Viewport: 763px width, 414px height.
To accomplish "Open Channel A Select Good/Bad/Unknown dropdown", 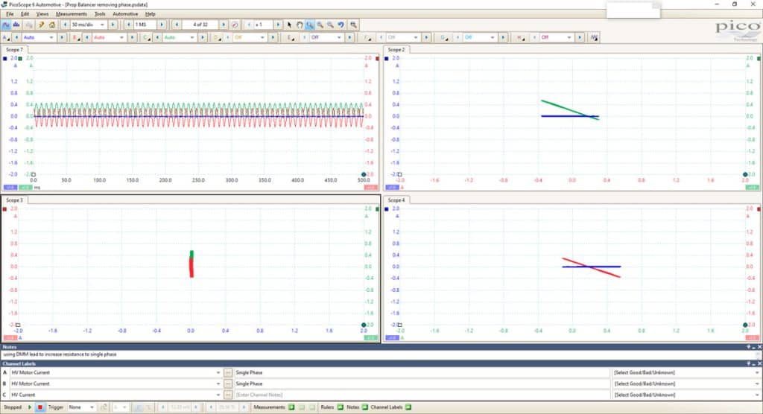I will tap(686, 372).
